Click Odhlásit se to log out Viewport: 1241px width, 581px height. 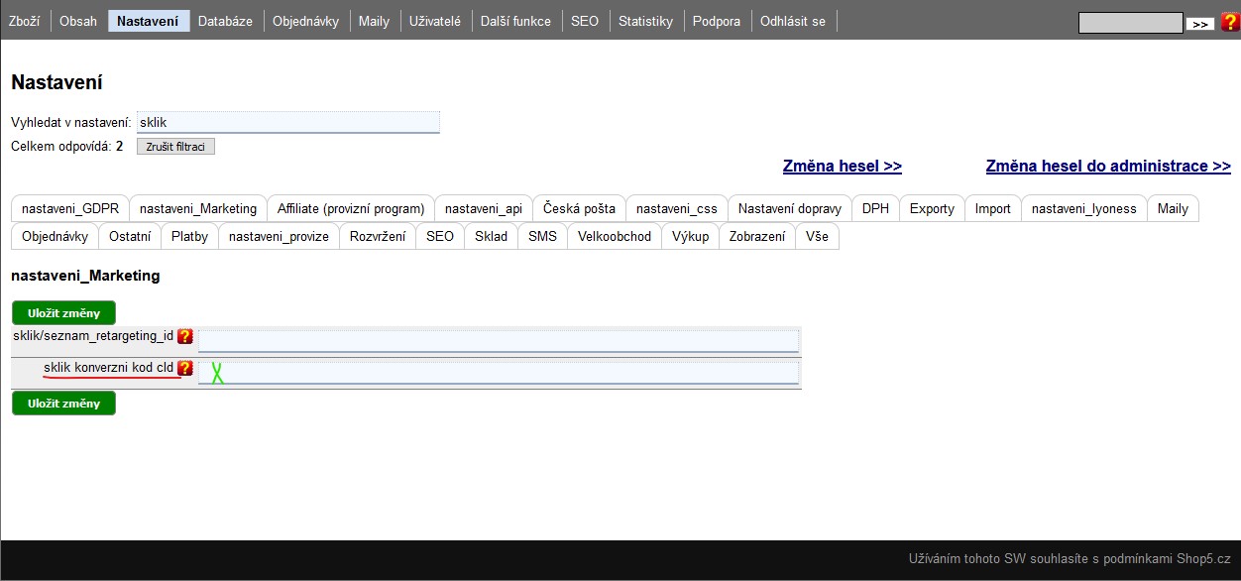pyautogui.click(x=793, y=21)
